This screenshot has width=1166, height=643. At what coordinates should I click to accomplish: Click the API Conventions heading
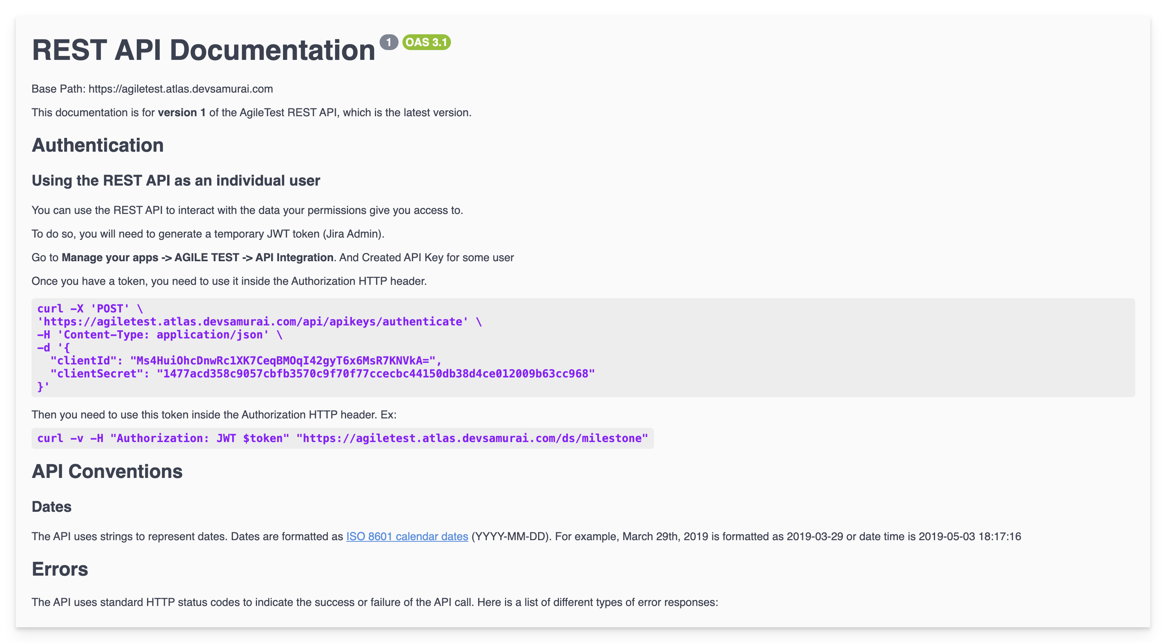coord(107,472)
